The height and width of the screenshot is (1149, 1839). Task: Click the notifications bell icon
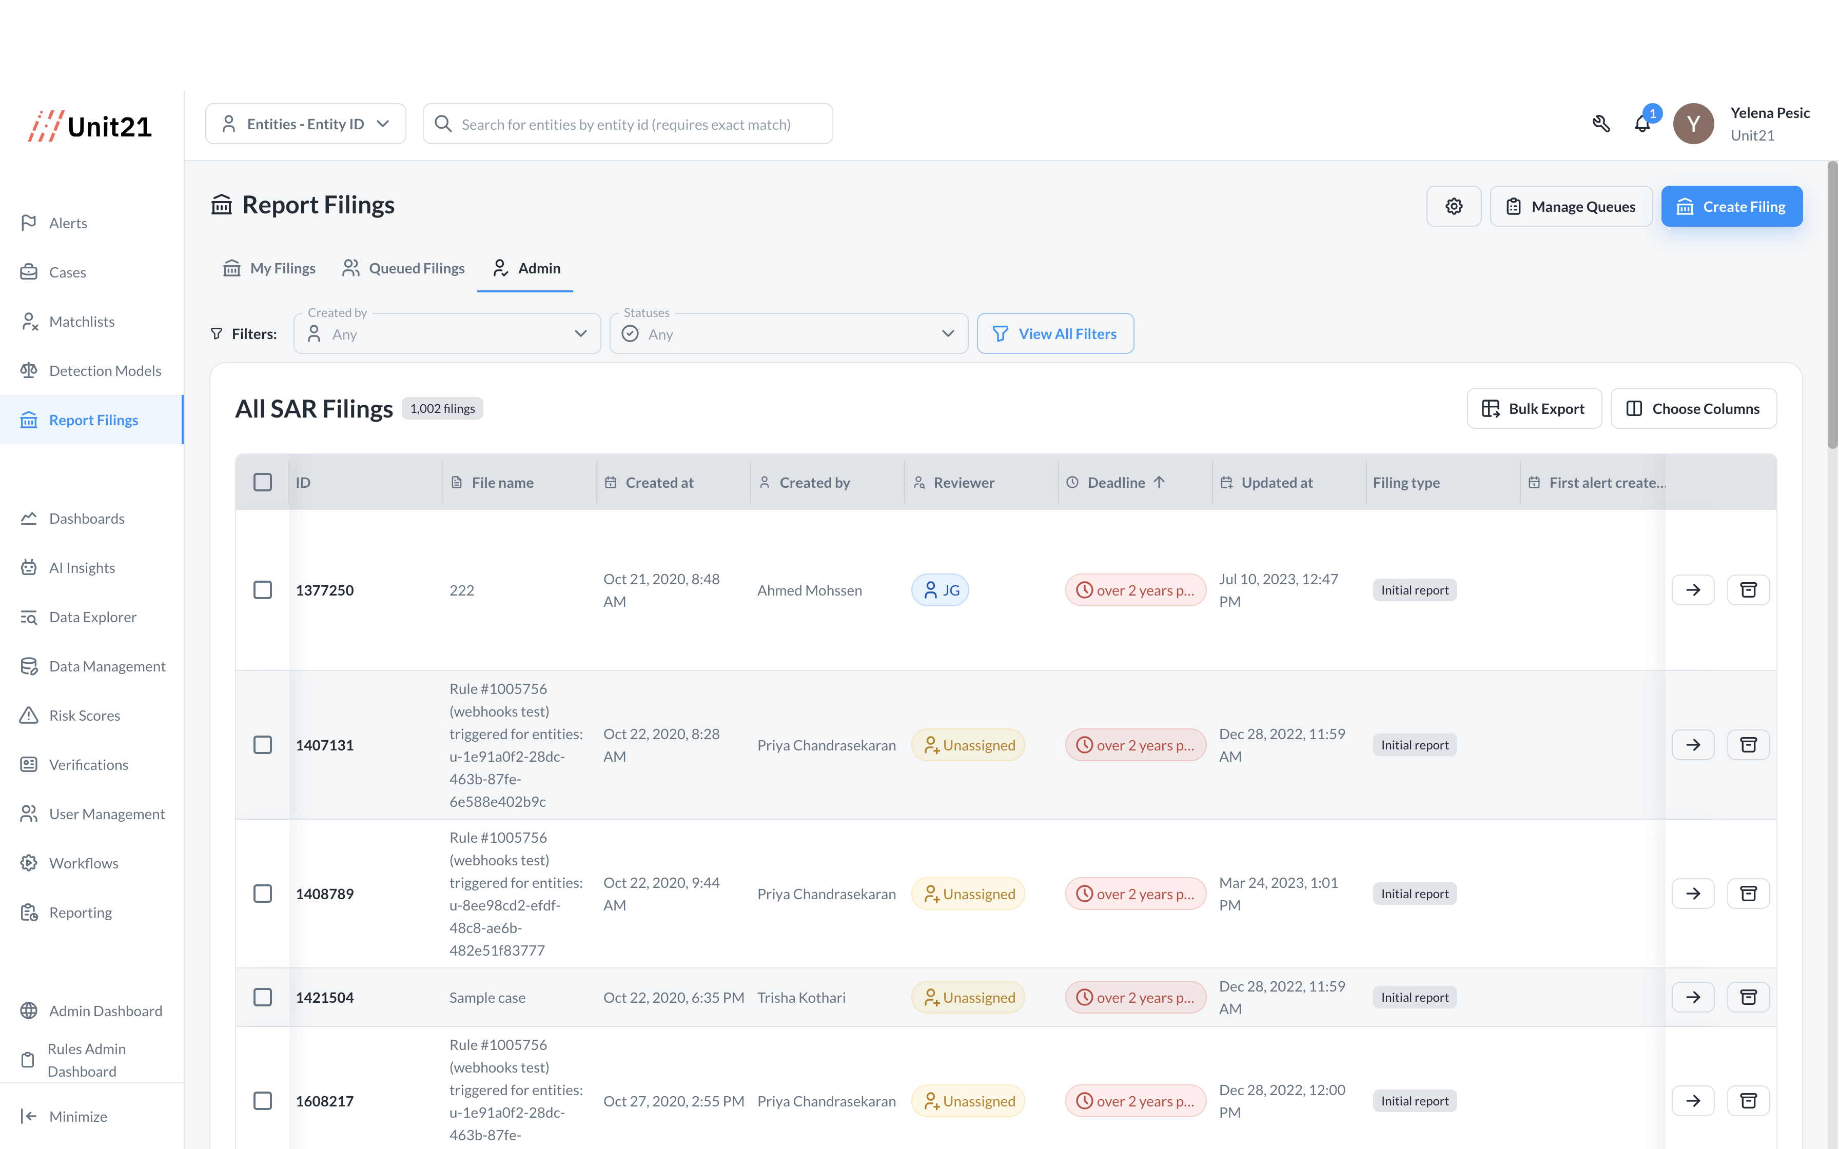(1641, 124)
